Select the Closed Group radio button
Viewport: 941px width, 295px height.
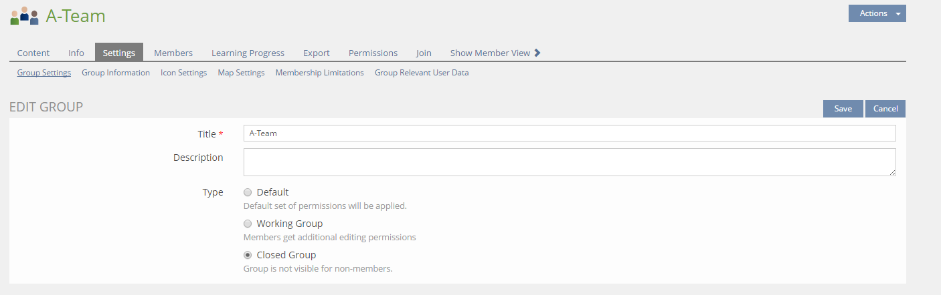[248, 255]
